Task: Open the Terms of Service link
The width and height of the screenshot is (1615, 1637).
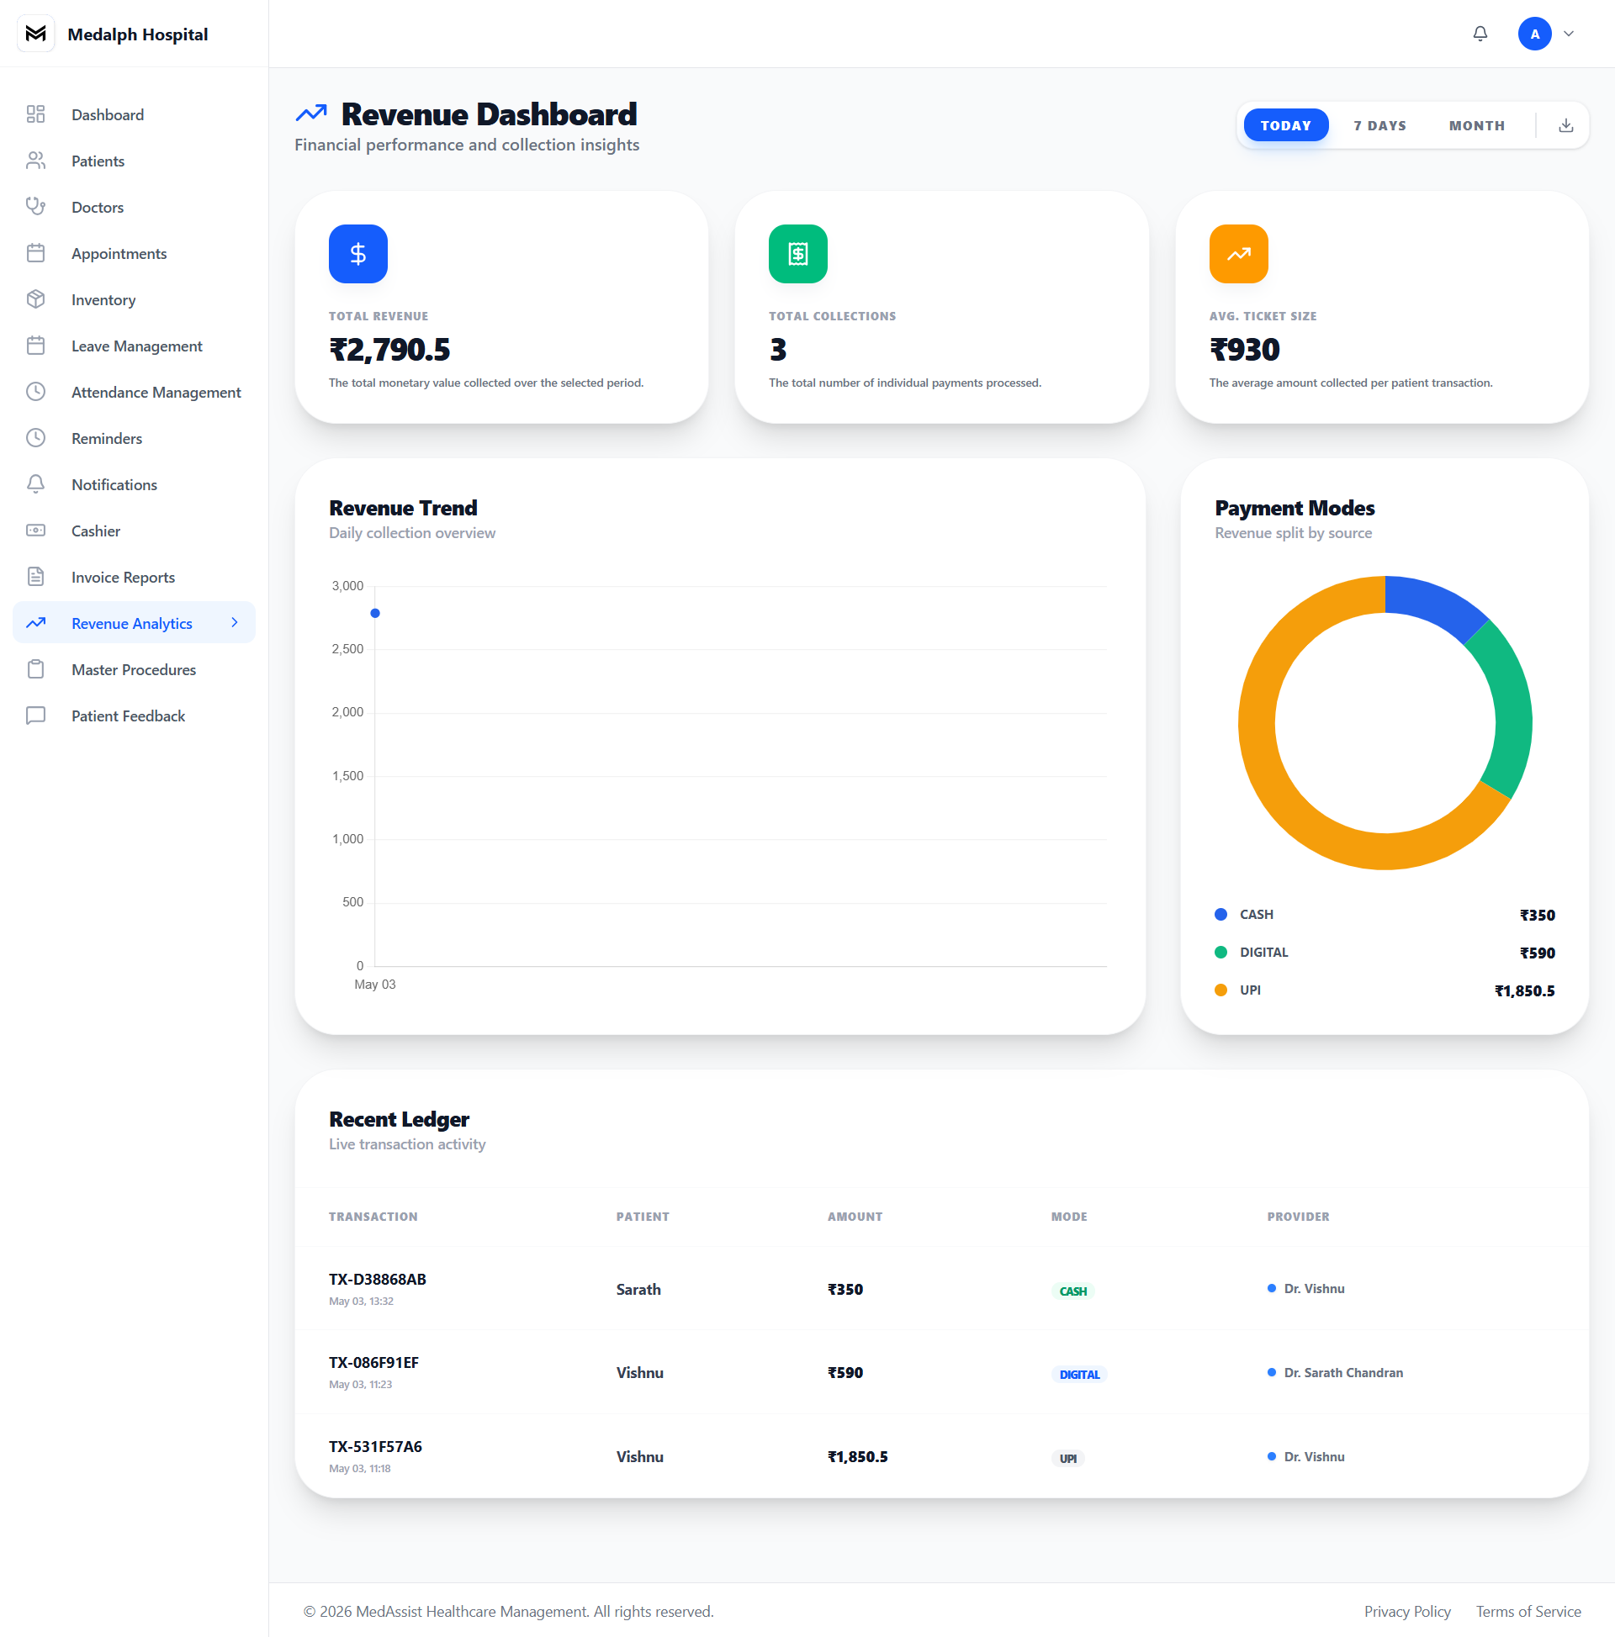Action: (x=1528, y=1612)
